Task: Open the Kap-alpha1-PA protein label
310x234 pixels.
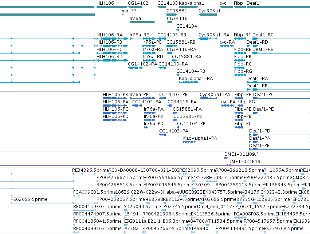Action: coord(200,138)
